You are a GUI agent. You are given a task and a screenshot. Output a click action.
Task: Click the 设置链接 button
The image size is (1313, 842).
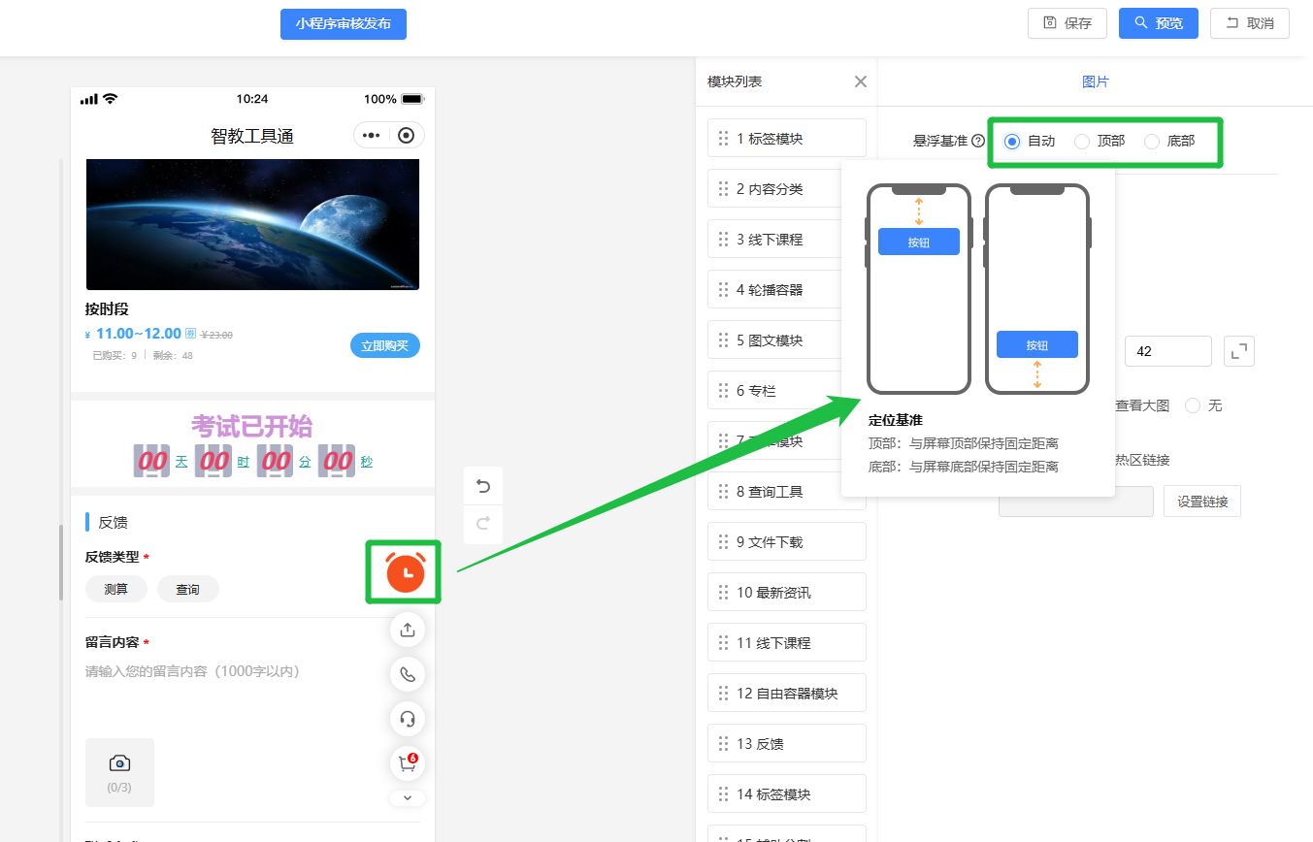point(1202,502)
